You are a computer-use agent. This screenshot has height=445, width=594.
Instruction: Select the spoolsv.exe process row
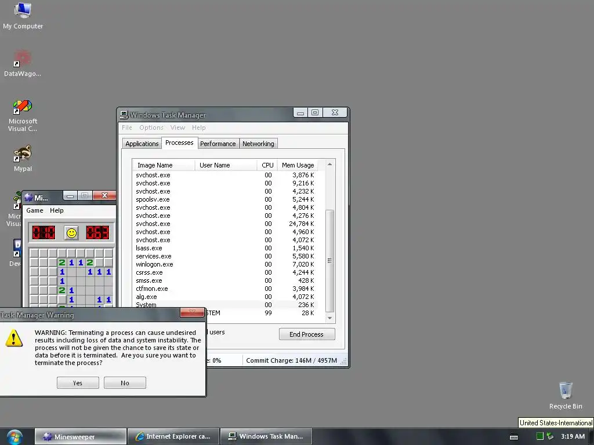point(225,199)
